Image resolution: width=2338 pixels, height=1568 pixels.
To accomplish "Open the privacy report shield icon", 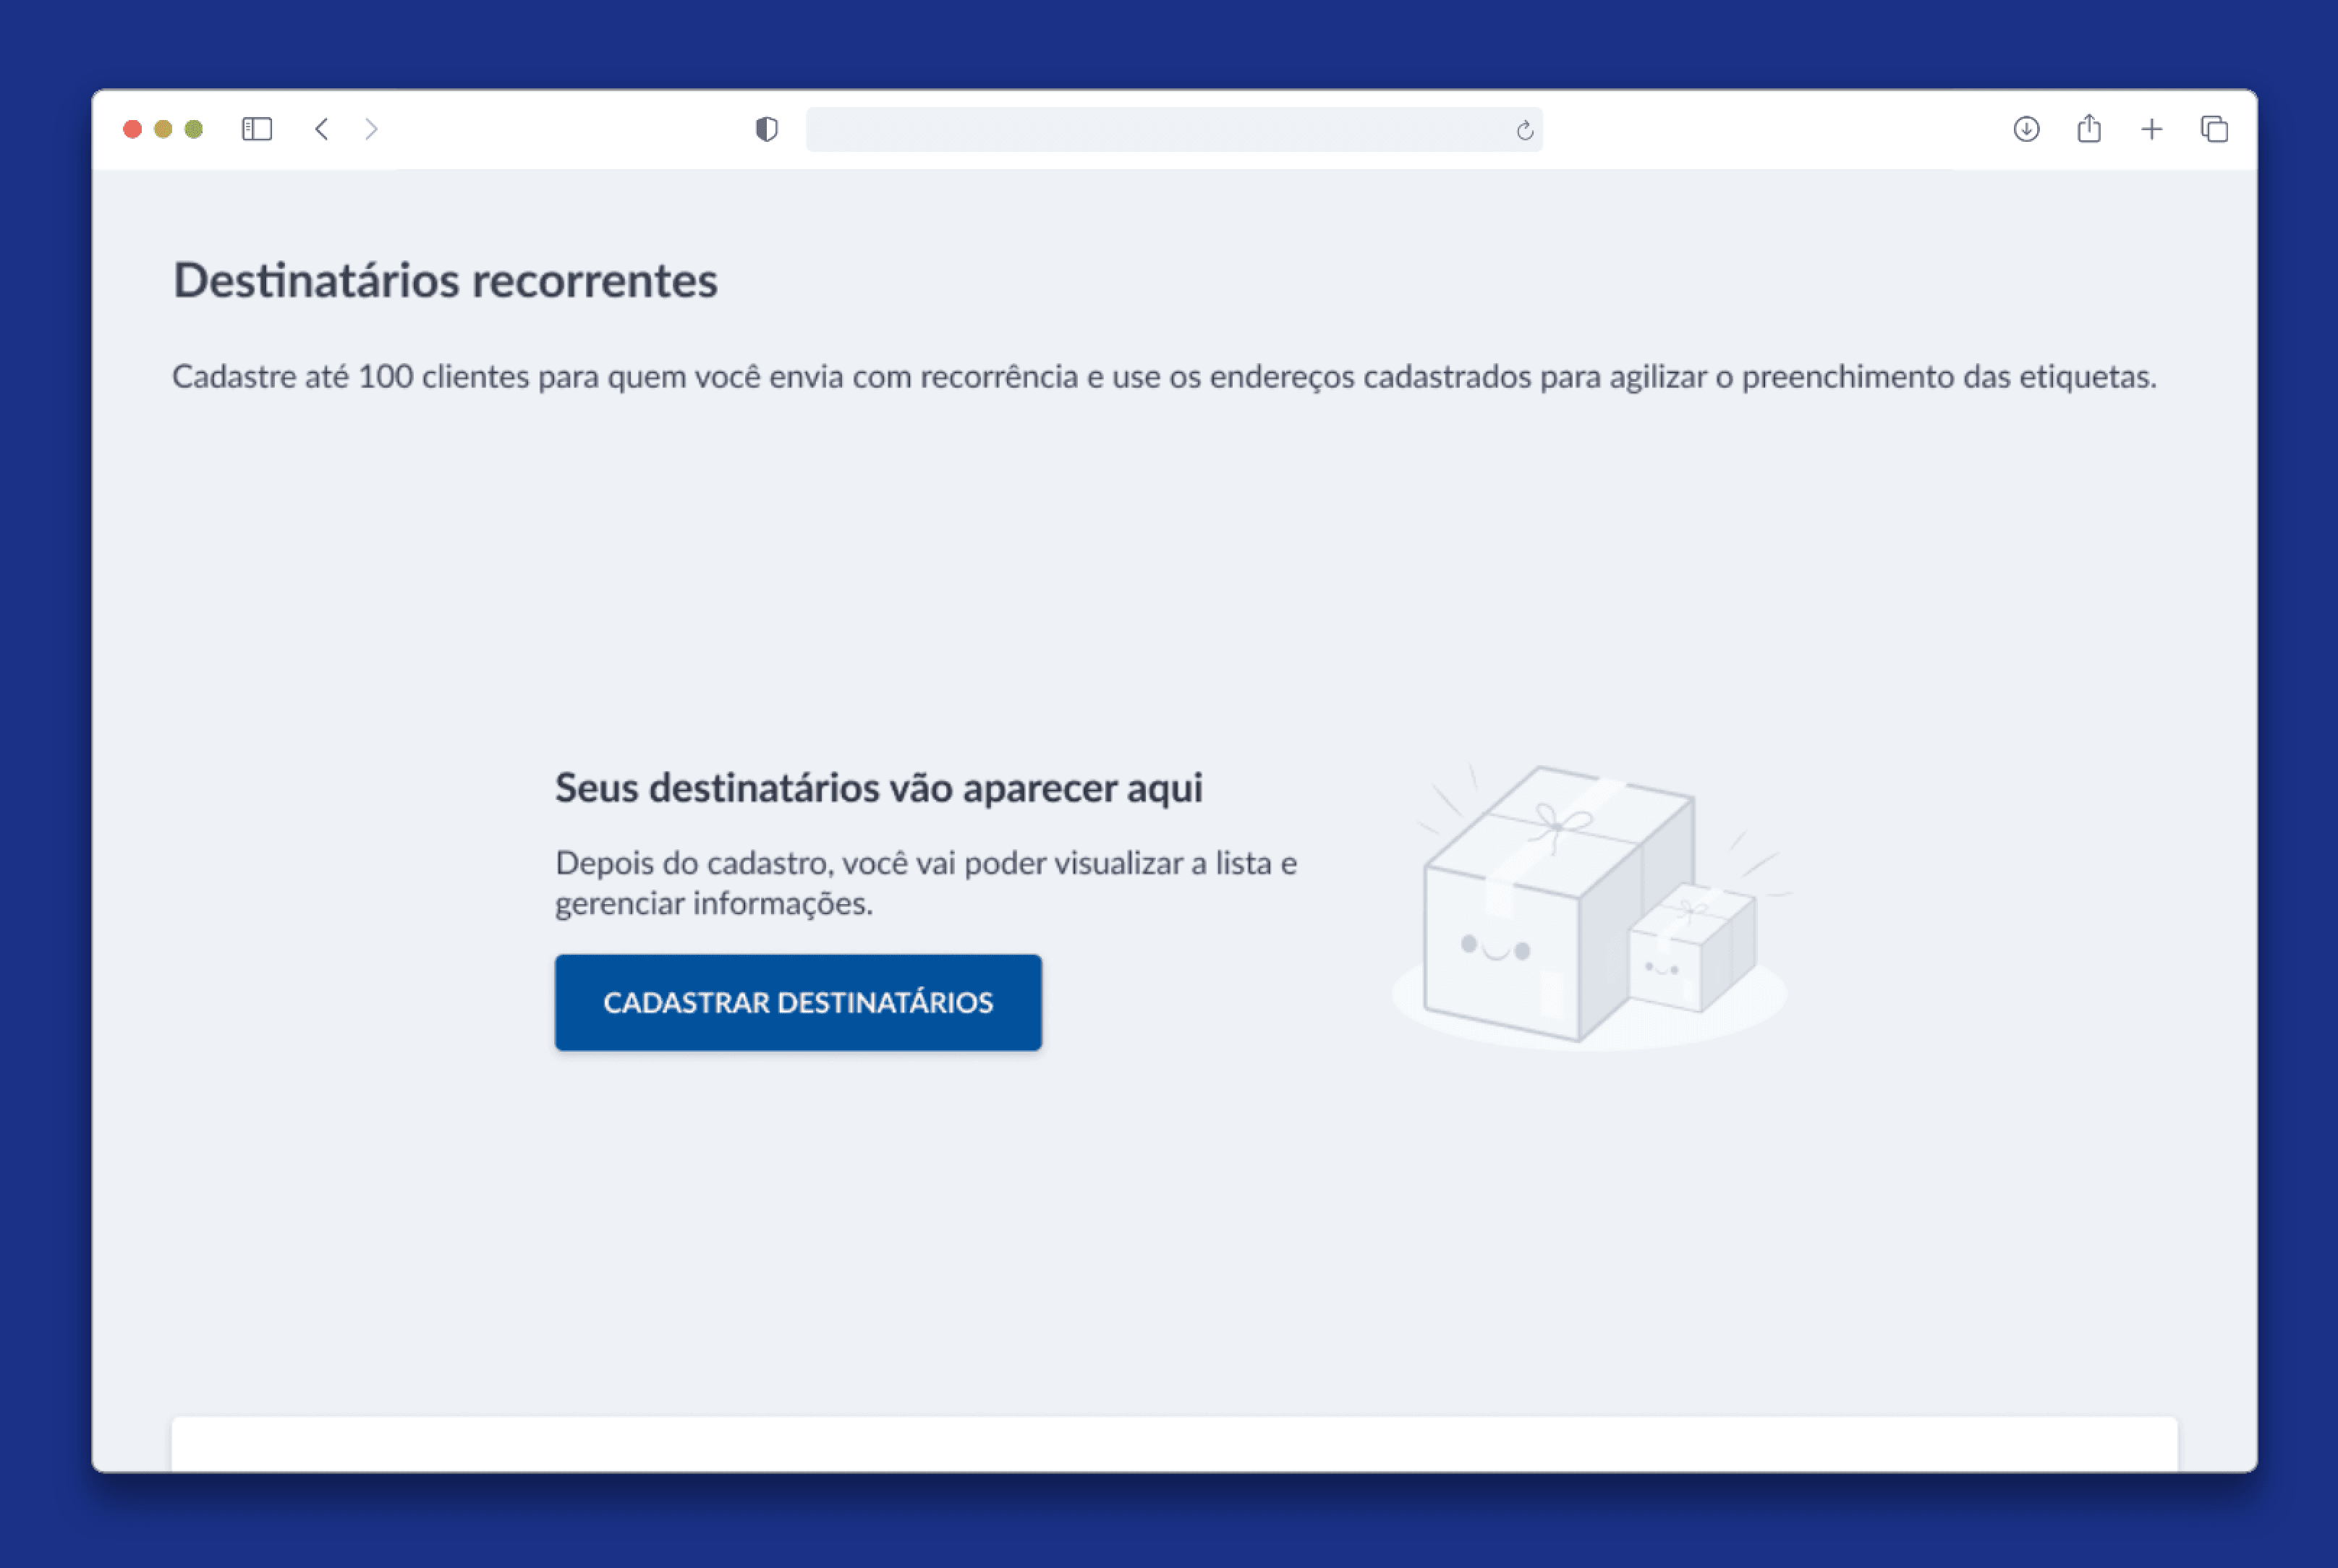I will pyautogui.click(x=766, y=129).
